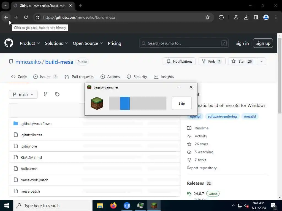The image size is (282, 211).
Task: Open the Windows Start menu
Action: point(7,206)
